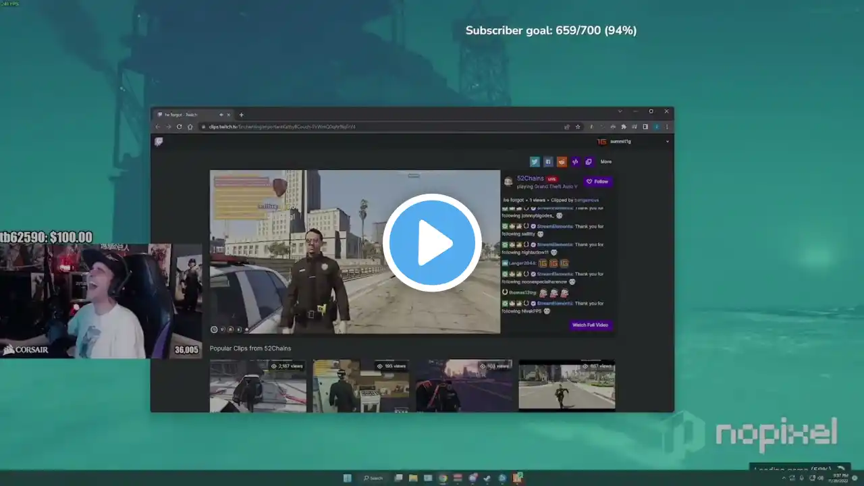This screenshot has height=486, width=864.
Task: Share the clip on Facebook
Action: (548, 162)
